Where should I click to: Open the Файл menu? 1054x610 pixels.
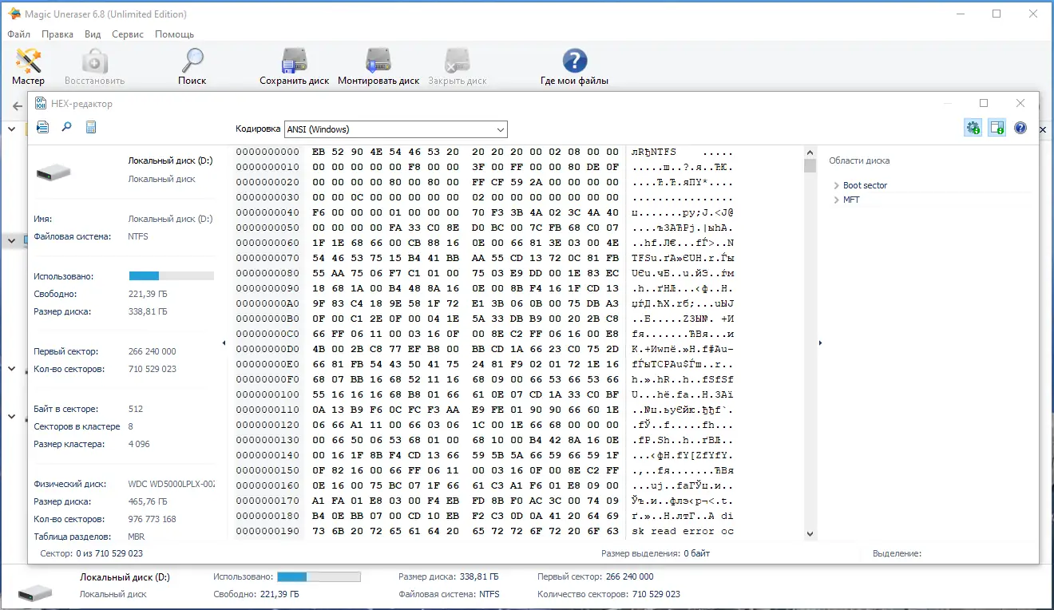click(x=19, y=34)
